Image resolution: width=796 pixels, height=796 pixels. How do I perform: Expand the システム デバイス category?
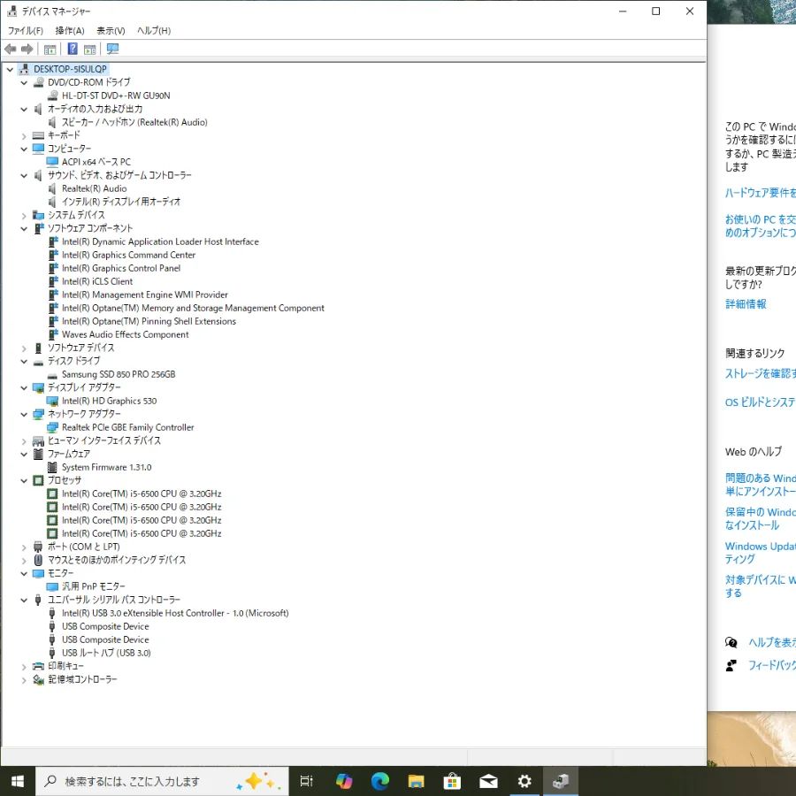(24, 215)
